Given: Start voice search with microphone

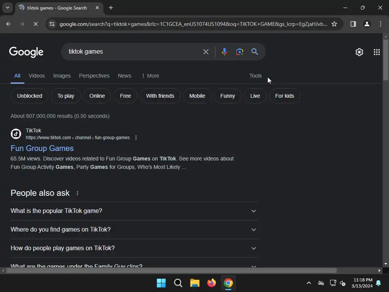Looking at the screenshot, I should coord(224,52).
